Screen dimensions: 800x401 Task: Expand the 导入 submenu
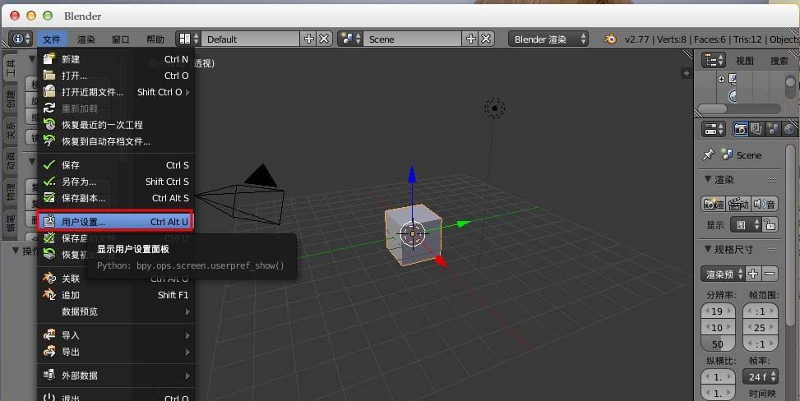tap(116, 335)
